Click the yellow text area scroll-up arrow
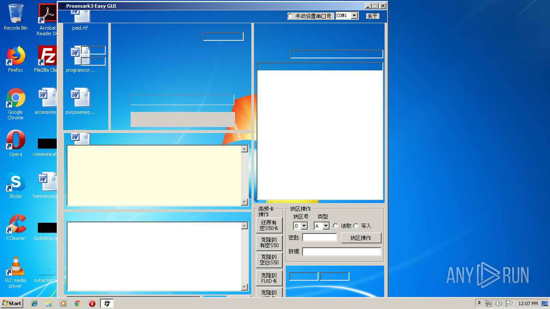 coord(244,149)
